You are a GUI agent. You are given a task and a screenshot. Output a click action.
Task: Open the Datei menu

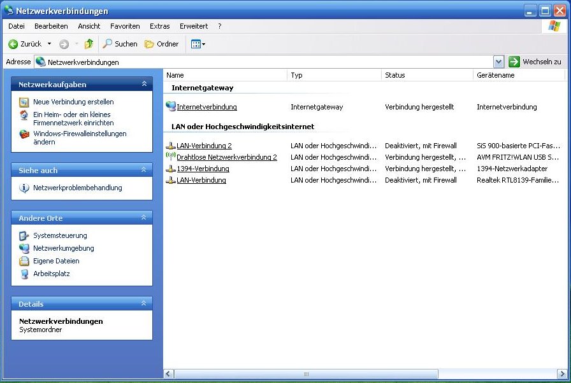(17, 26)
